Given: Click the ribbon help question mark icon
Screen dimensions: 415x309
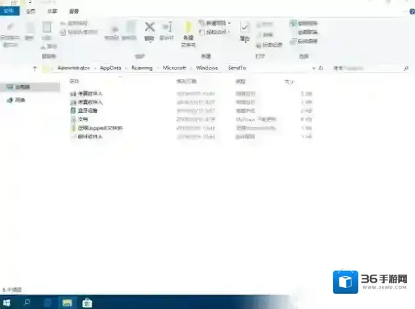Looking at the screenshot, I should 412,12.
